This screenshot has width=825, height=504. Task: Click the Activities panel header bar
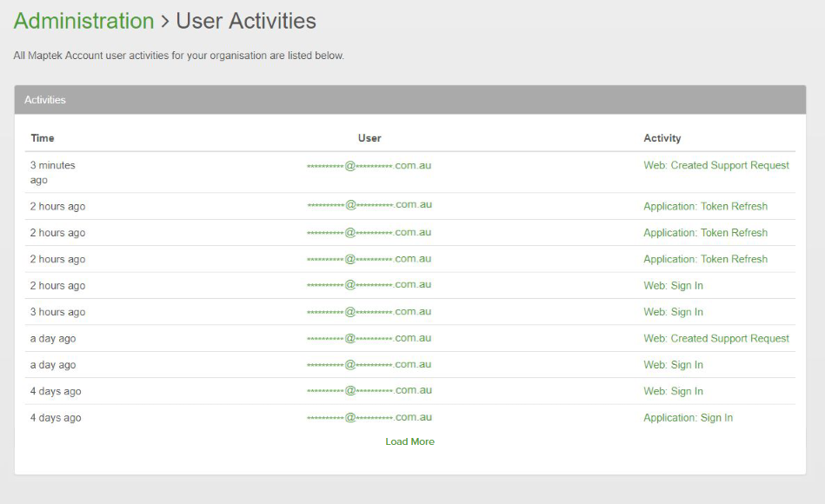coord(409,100)
